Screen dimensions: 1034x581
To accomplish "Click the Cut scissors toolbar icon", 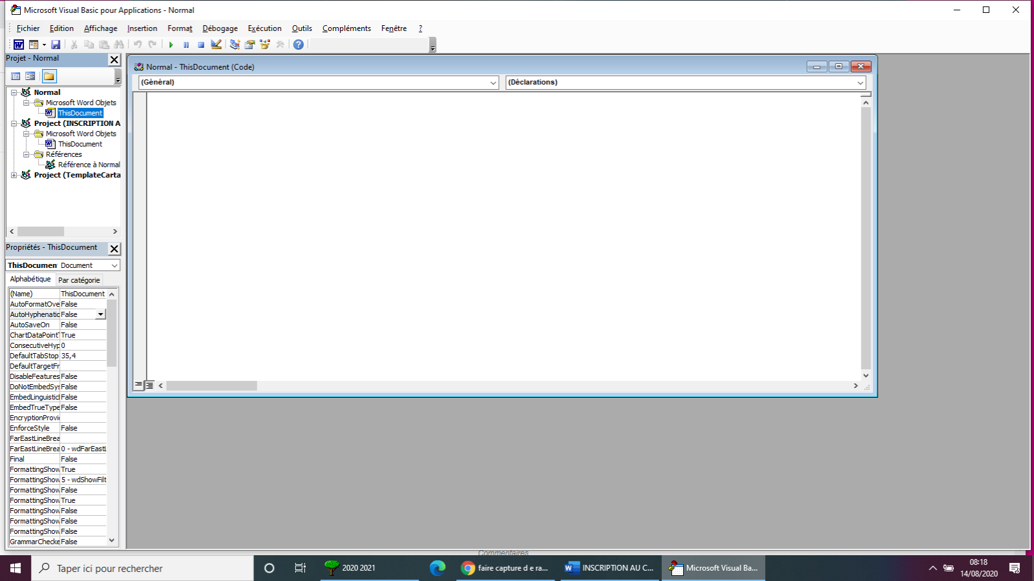I will click(x=74, y=45).
